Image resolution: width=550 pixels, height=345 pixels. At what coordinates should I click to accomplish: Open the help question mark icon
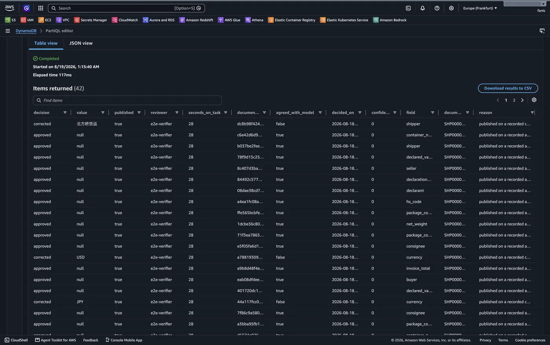point(437,8)
